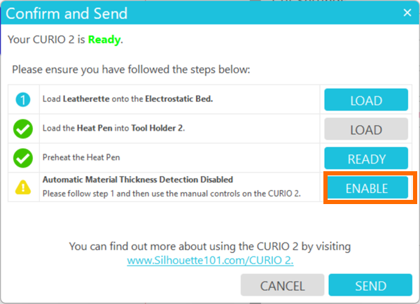Image resolution: width=420 pixels, height=304 pixels.
Task: Open the Silhouette101.com/CURIO 2 link
Action: pos(210,260)
